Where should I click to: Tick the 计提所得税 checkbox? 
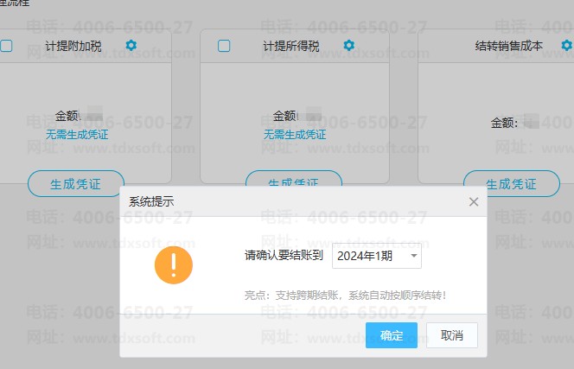point(224,46)
